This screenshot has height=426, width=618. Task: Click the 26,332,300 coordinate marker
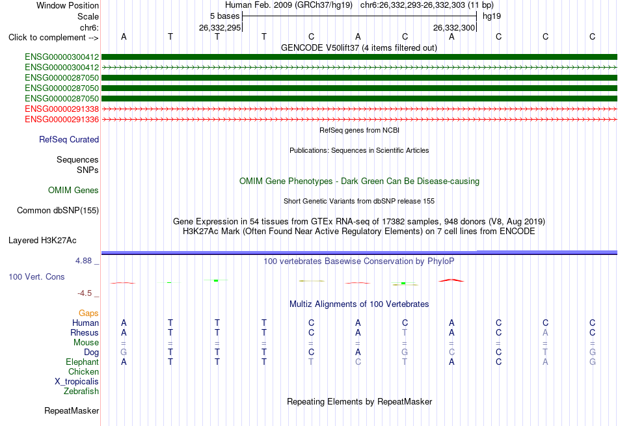click(x=453, y=27)
